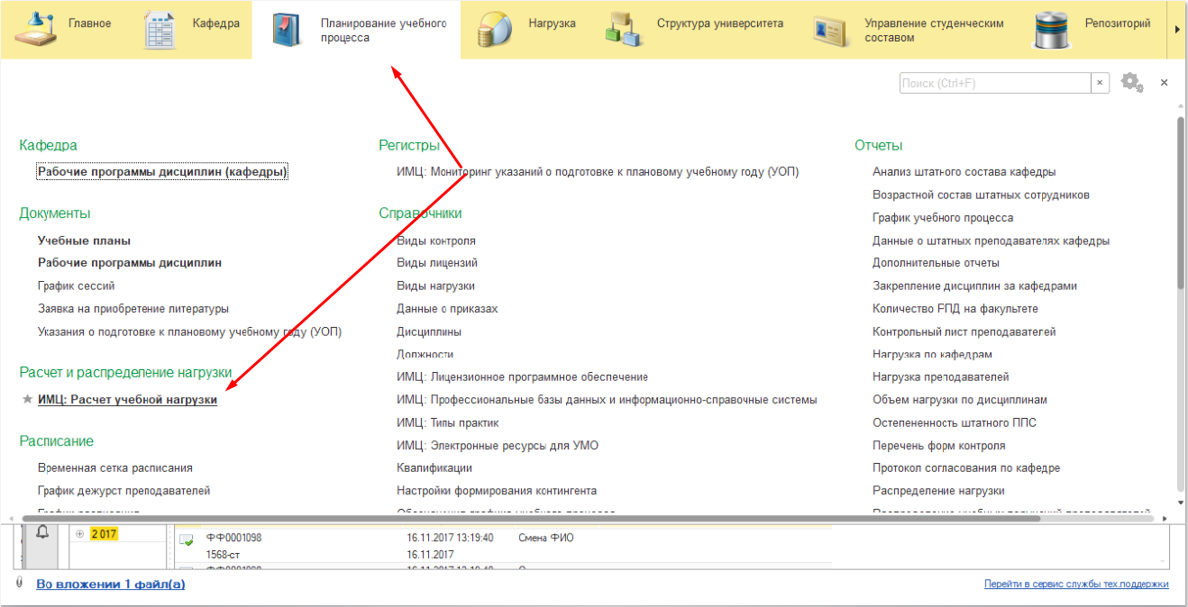Expand the 2017 tree node

click(80, 534)
